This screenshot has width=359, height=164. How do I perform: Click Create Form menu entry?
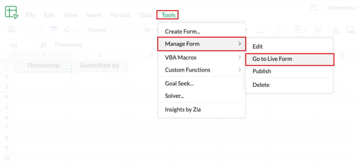(x=183, y=32)
